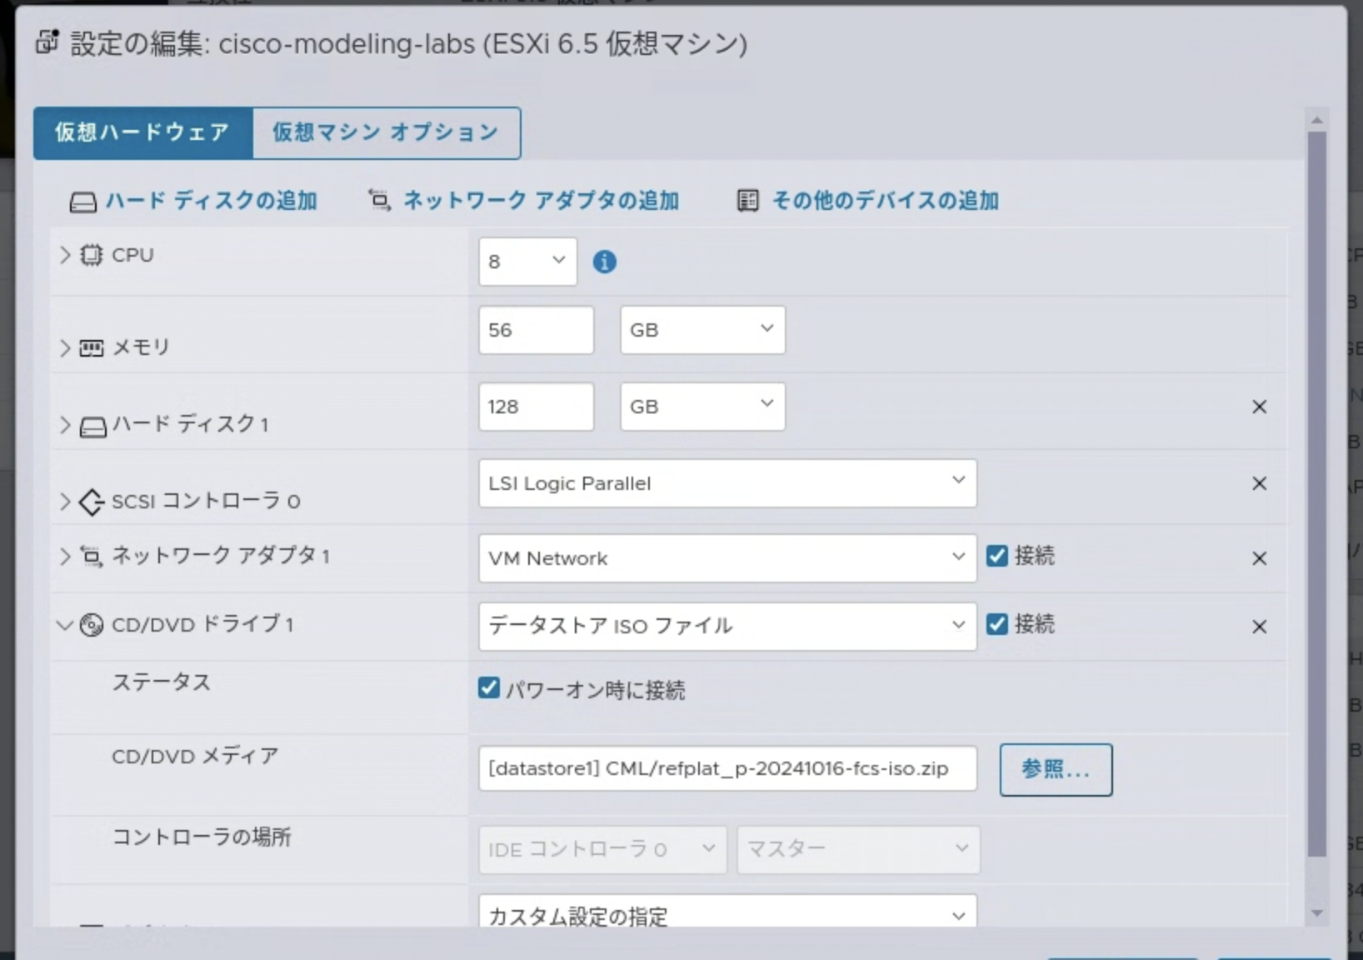Click the その他のデバイスの追加 device icon
This screenshot has height=960, width=1363.
(x=747, y=200)
